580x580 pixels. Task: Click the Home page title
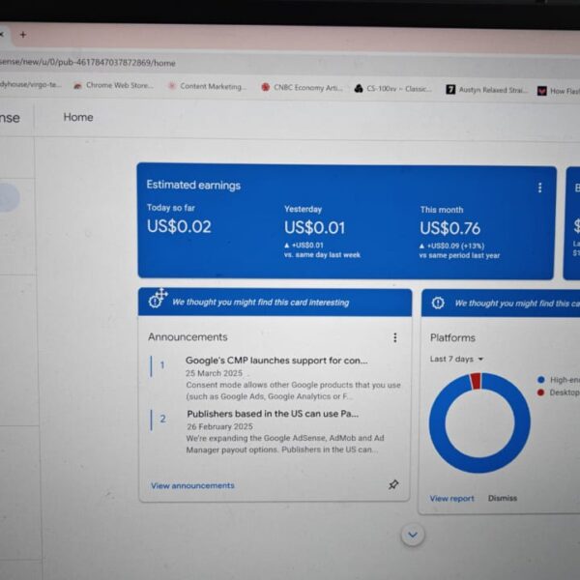[x=78, y=117]
